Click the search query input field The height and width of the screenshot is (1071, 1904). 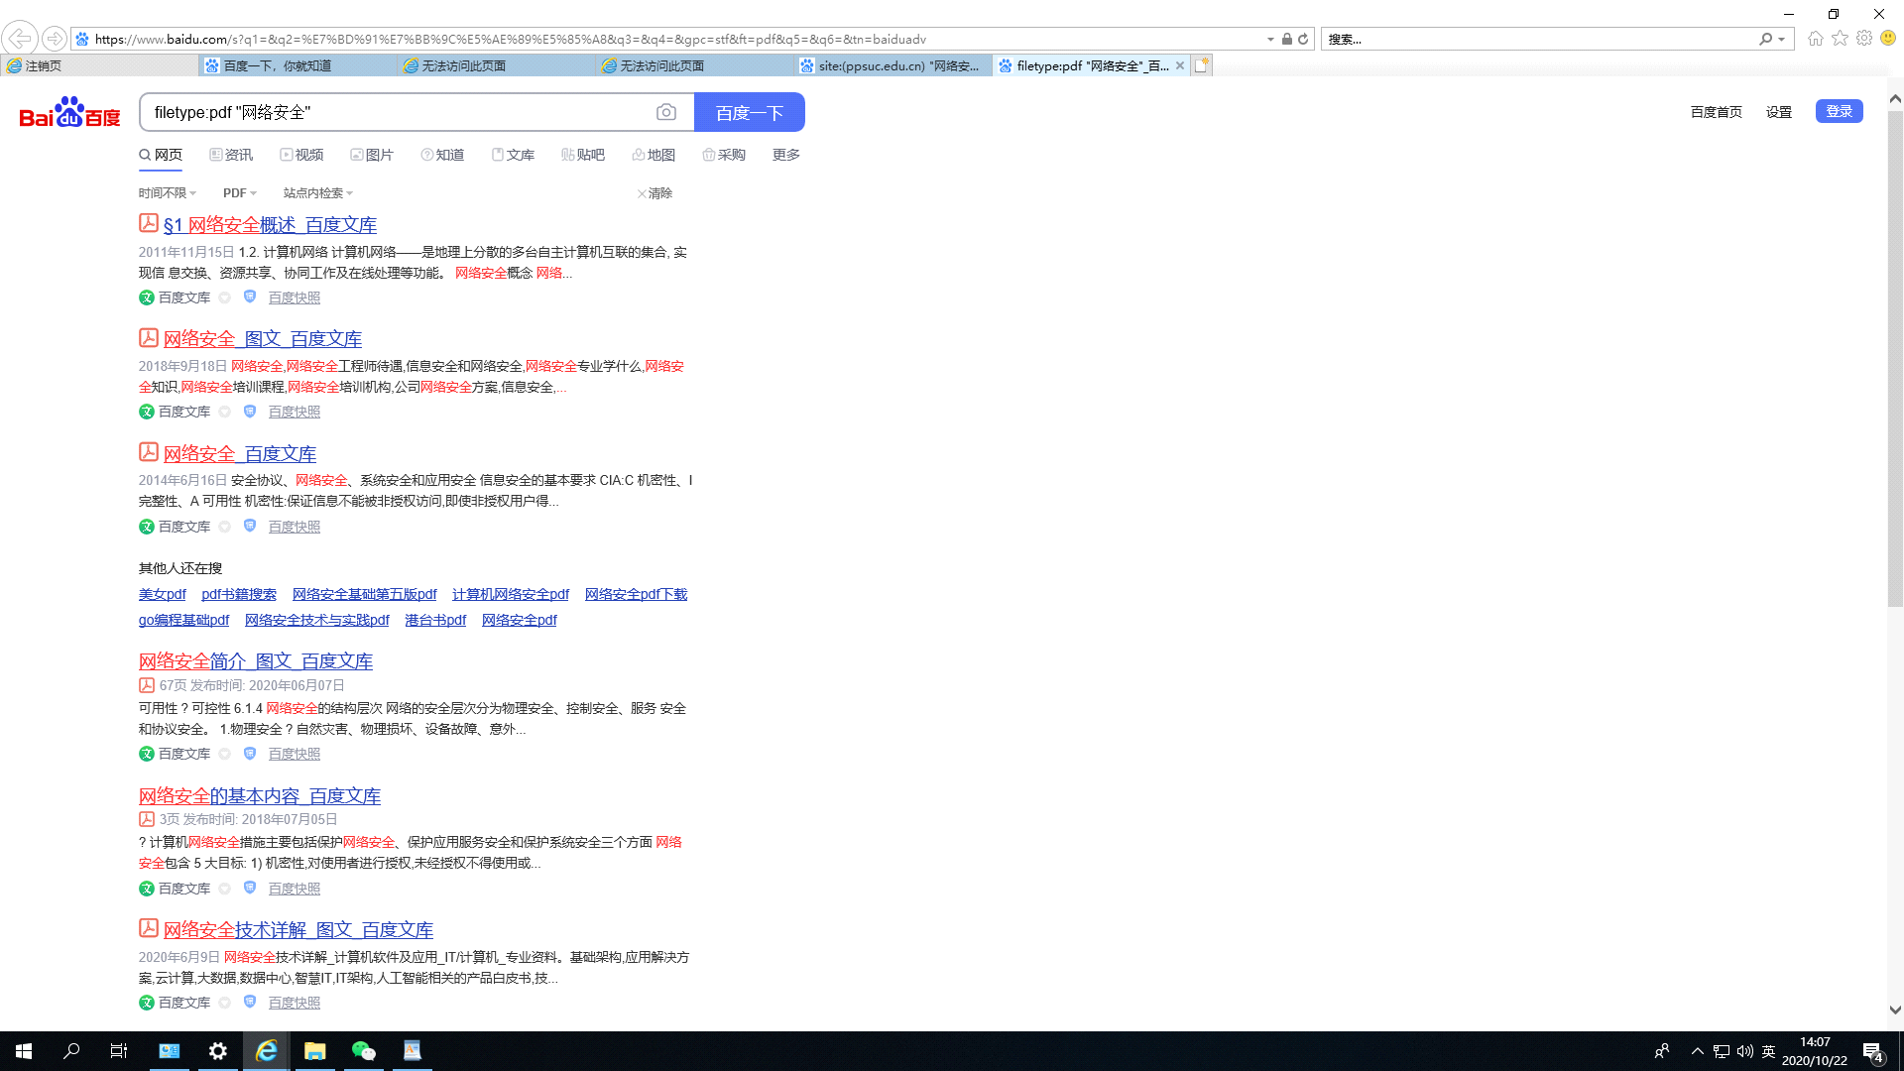tap(397, 113)
